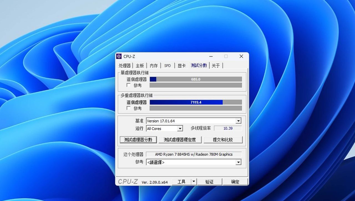355x201 pixels.
Task: Click the 多线程倍率 value 10.39
Action: [228, 128]
